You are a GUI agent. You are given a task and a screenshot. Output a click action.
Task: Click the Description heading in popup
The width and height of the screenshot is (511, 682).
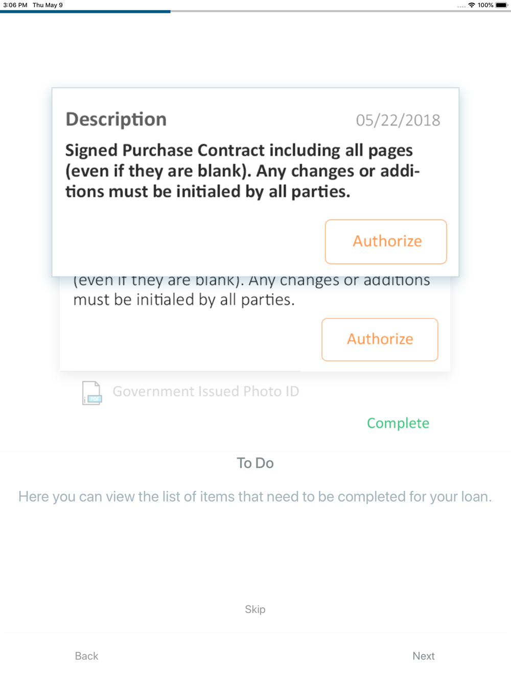point(116,119)
